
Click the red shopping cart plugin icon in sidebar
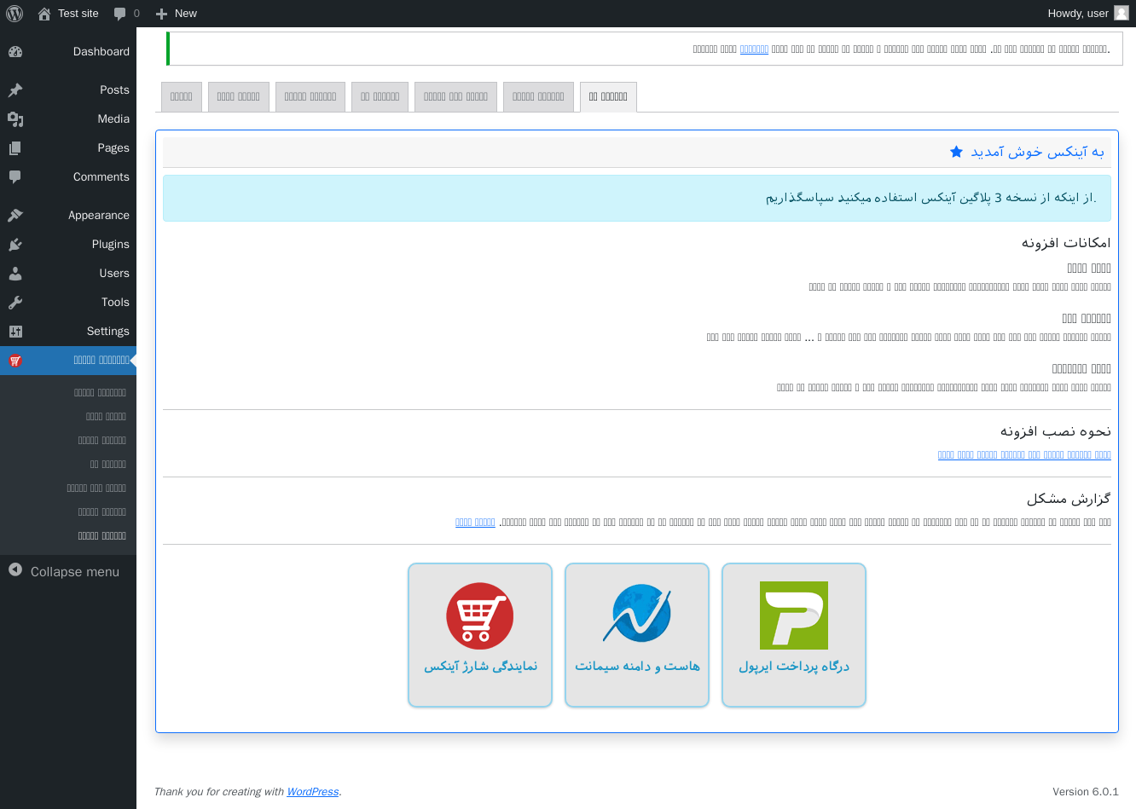[x=15, y=361]
